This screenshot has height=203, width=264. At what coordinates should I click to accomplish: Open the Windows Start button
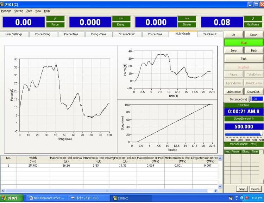coord(10,198)
